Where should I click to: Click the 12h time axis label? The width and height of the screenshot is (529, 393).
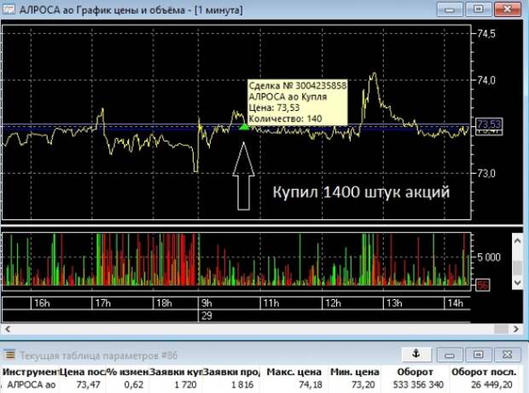334,303
